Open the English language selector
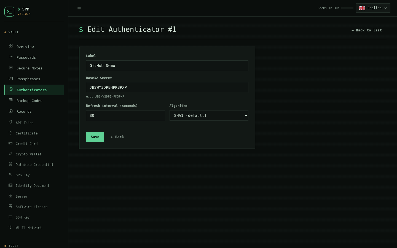 coord(373,8)
